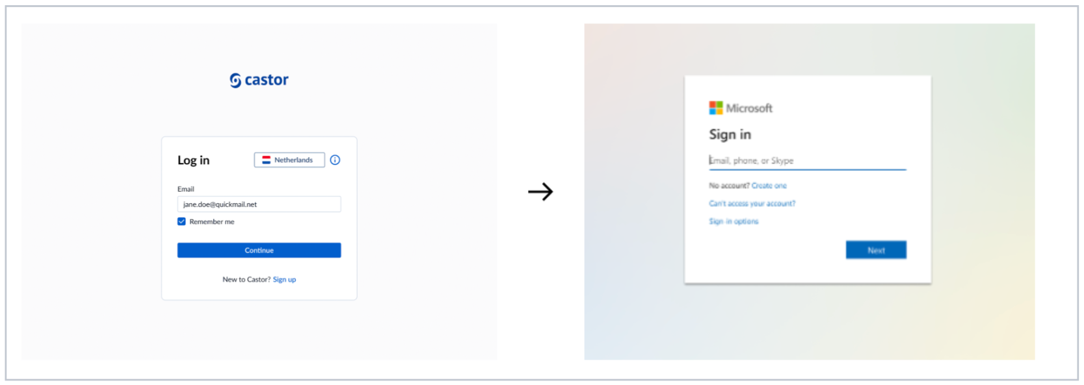The height and width of the screenshot is (385, 1084).
Task: Click the Castor swirl logo icon
Action: coord(235,81)
